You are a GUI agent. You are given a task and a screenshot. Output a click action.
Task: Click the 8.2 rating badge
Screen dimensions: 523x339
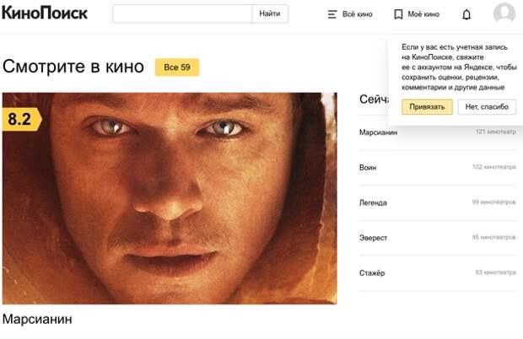[x=22, y=119]
